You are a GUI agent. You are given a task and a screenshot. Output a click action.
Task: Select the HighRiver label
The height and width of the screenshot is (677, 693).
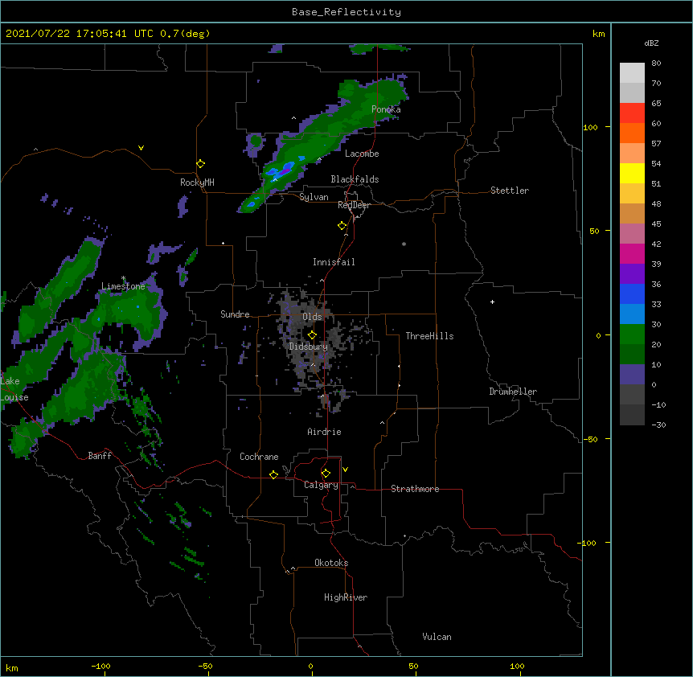(346, 597)
